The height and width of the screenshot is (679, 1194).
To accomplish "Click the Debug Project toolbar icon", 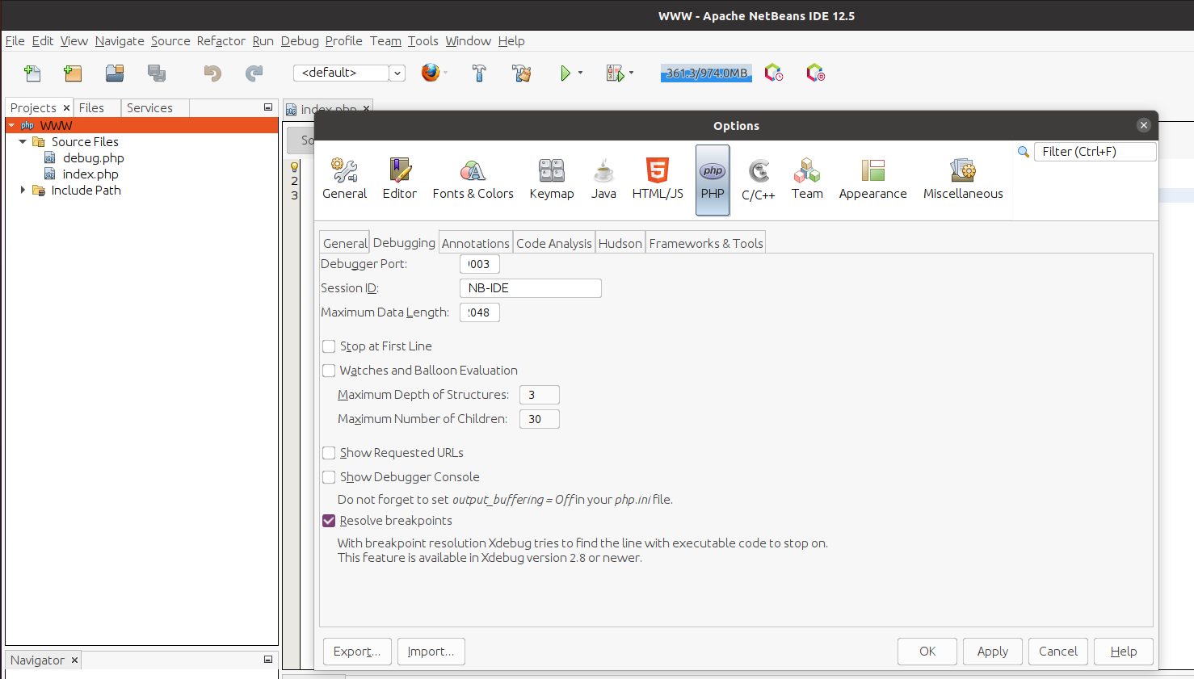I will pos(616,73).
